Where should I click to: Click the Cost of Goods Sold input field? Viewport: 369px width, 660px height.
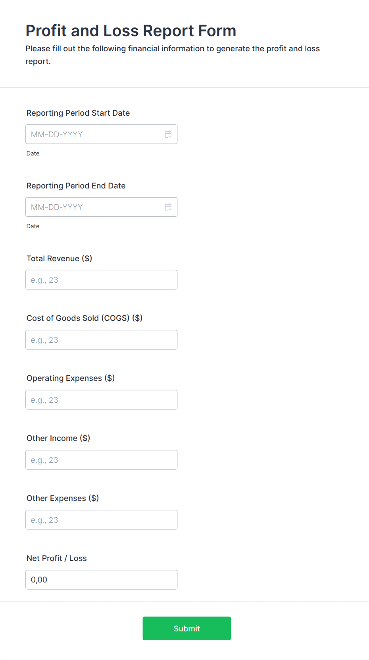pyautogui.click(x=101, y=340)
